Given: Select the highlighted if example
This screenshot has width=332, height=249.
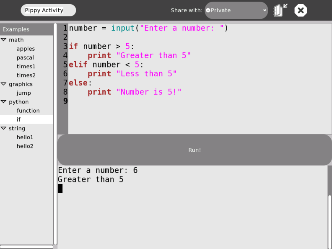Looking at the screenshot, I should [x=18, y=119].
